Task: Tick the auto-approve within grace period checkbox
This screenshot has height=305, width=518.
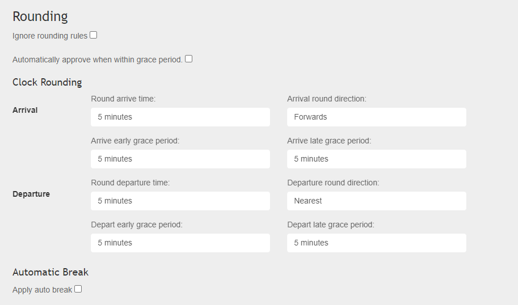Action: (189, 58)
